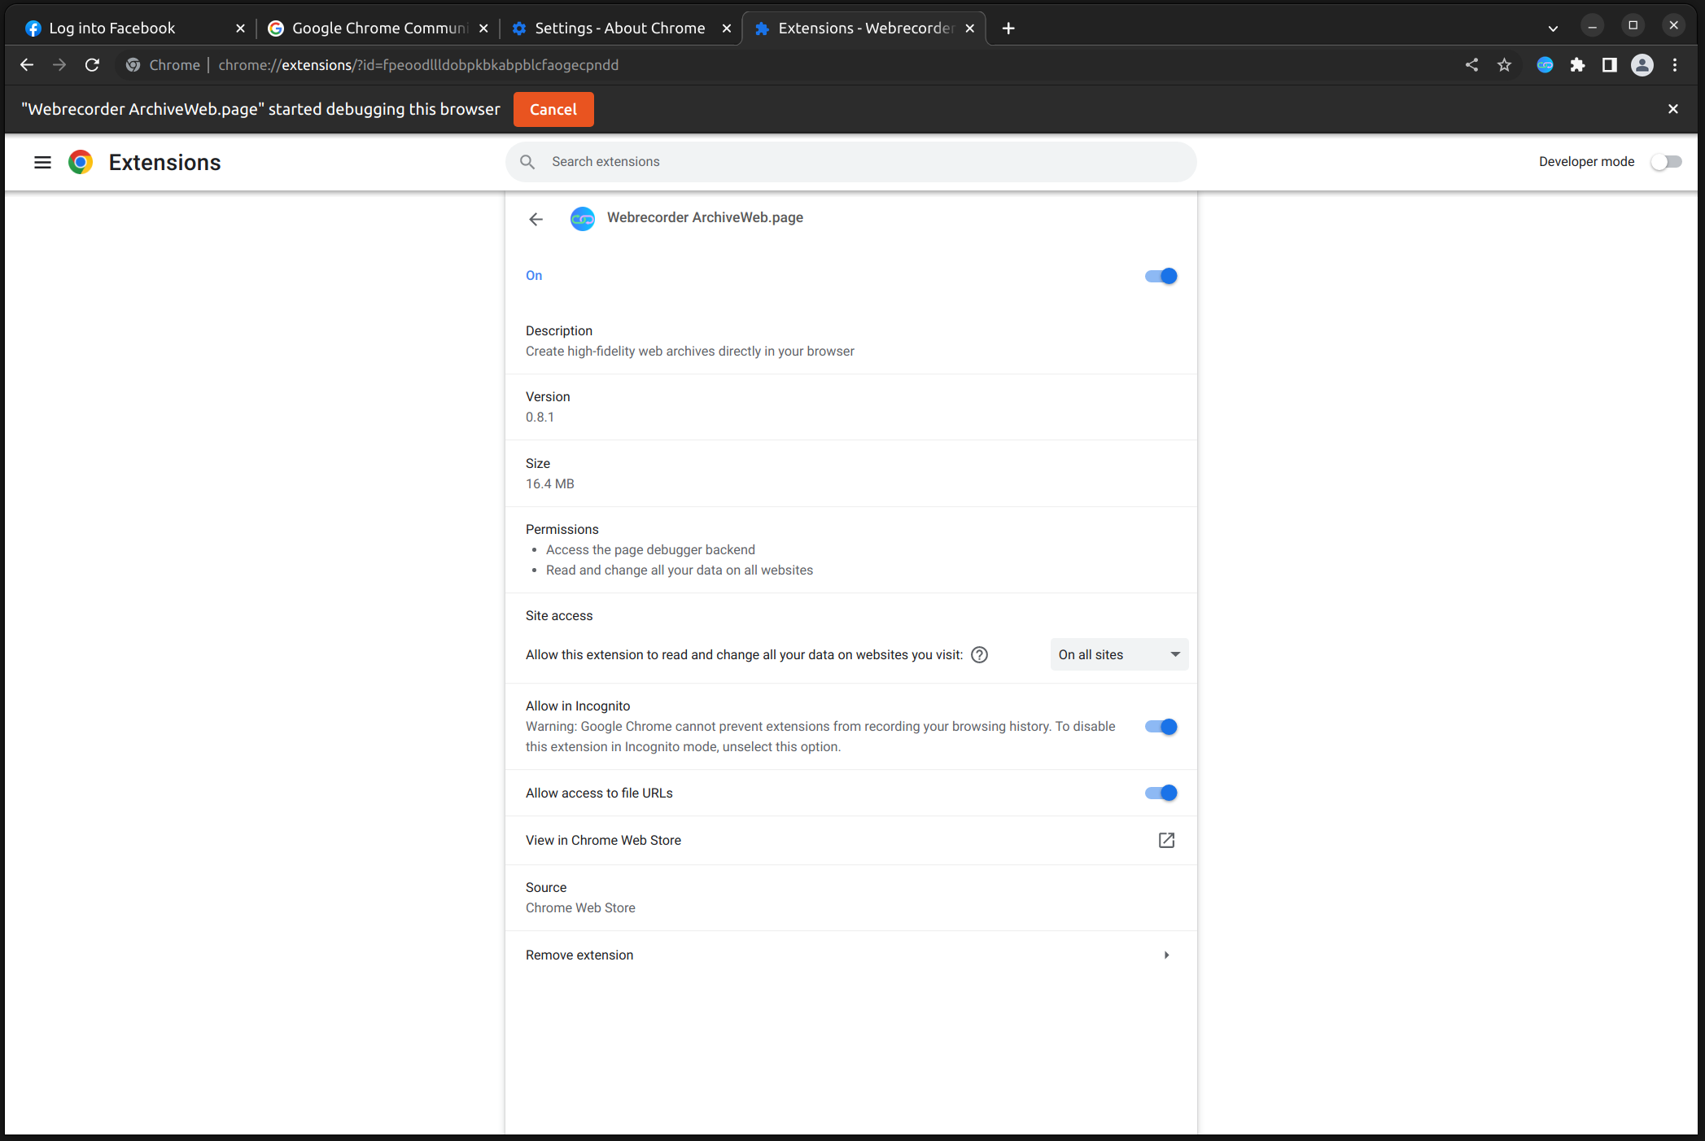
Task: Open View in Chrome Web Store link
Action: (1166, 840)
